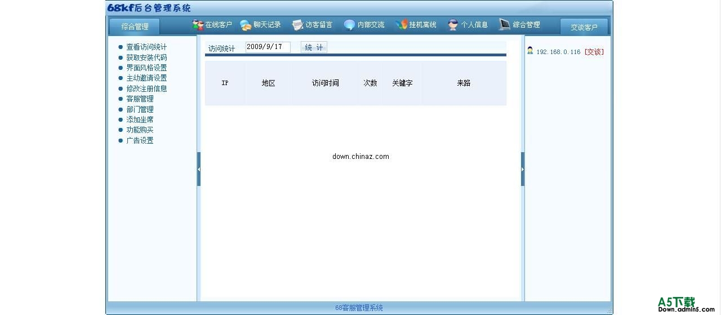Click the 68kf后台管理系统 logo title
This screenshot has width=721, height=315.
(x=149, y=8)
